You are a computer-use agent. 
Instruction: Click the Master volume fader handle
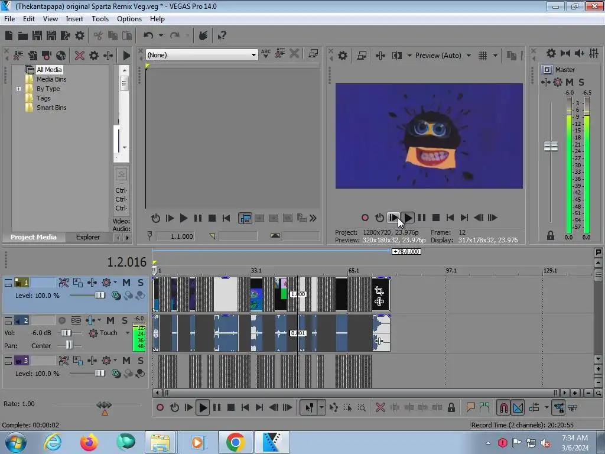pos(551,147)
